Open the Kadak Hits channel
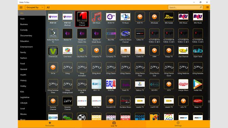The height and width of the screenshot is (128, 228). point(198,85)
